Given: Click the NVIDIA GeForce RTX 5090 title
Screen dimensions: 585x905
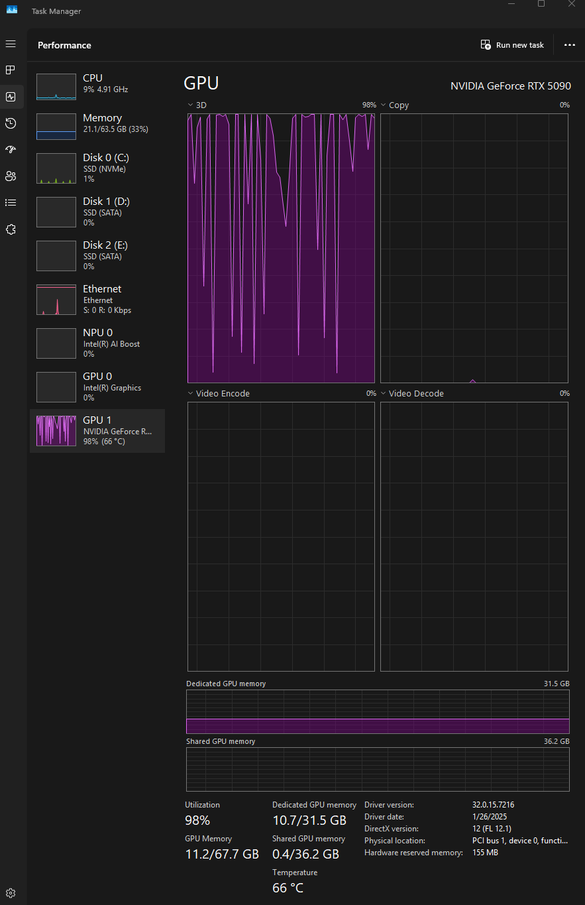Looking at the screenshot, I should click(510, 86).
